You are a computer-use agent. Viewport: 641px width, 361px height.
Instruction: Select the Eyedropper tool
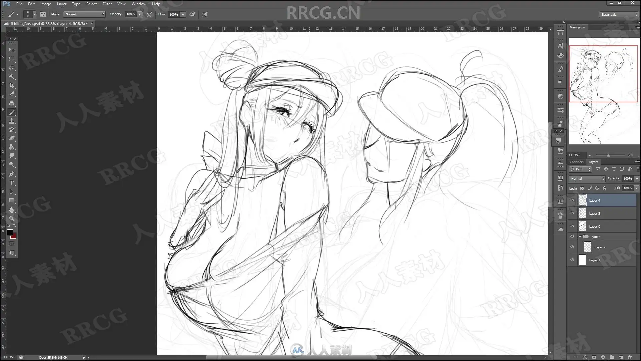coord(12,94)
